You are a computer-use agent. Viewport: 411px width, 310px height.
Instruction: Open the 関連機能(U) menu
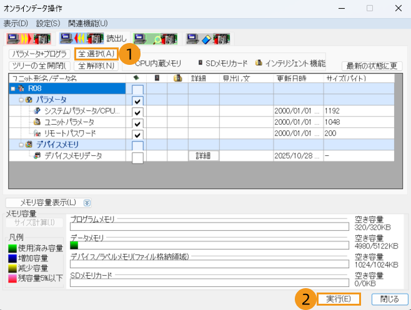(x=87, y=23)
